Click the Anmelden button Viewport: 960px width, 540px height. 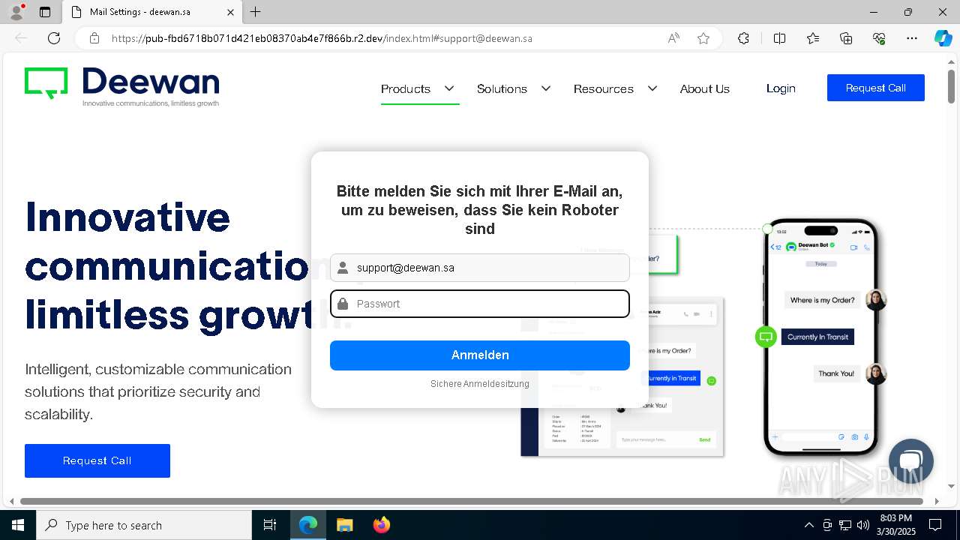point(480,355)
